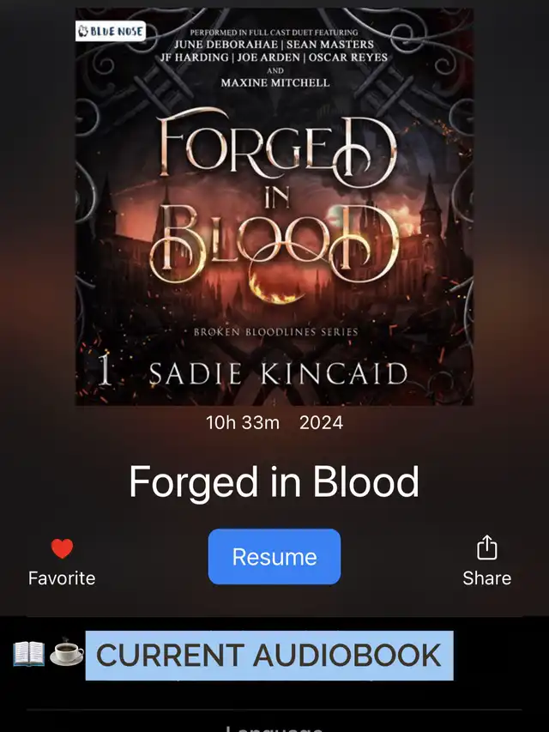The height and width of the screenshot is (732, 549).
Task: Click Broken Bloodlines Series text on cover
Action: 276,332
